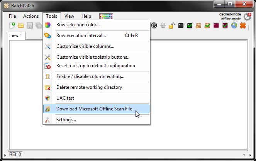256x161 pixels.
Task: Click the brown box with green checkmark icon
Action: click(x=207, y=25)
